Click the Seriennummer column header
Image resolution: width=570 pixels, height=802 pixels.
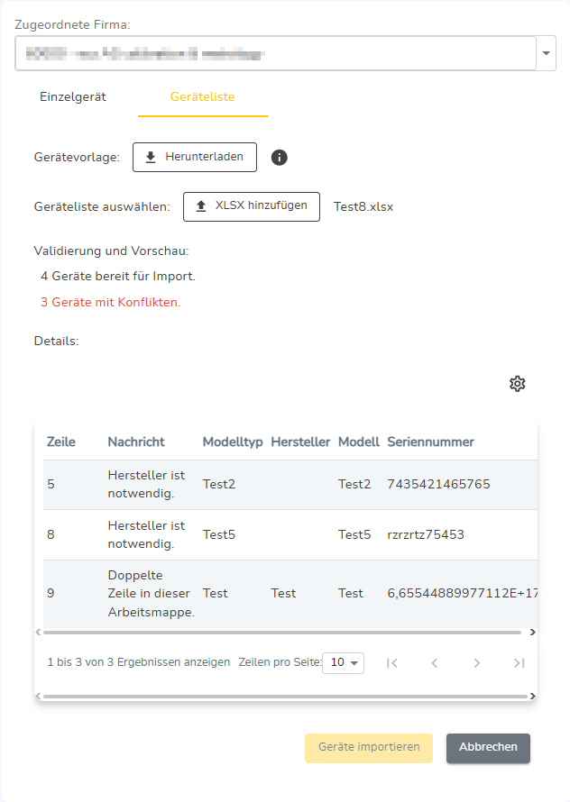pyautogui.click(x=431, y=442)
